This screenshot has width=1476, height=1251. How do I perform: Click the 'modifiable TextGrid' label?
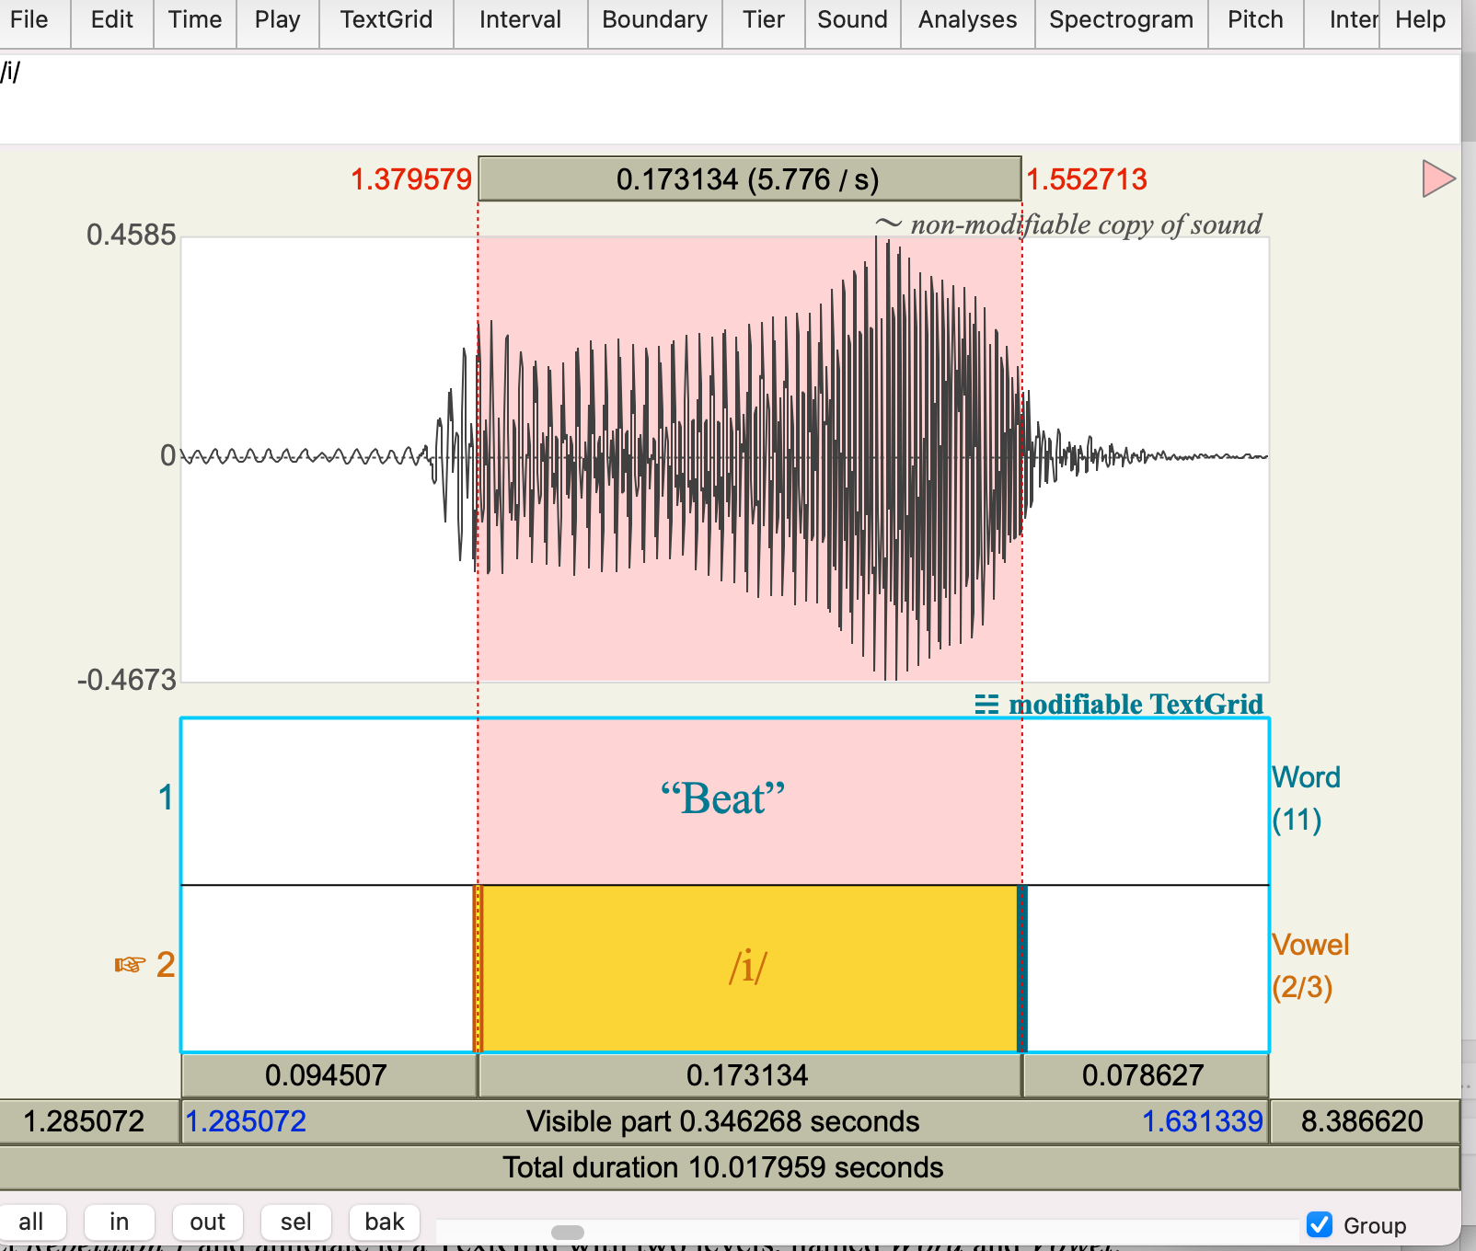click(x=1136, y=706)
